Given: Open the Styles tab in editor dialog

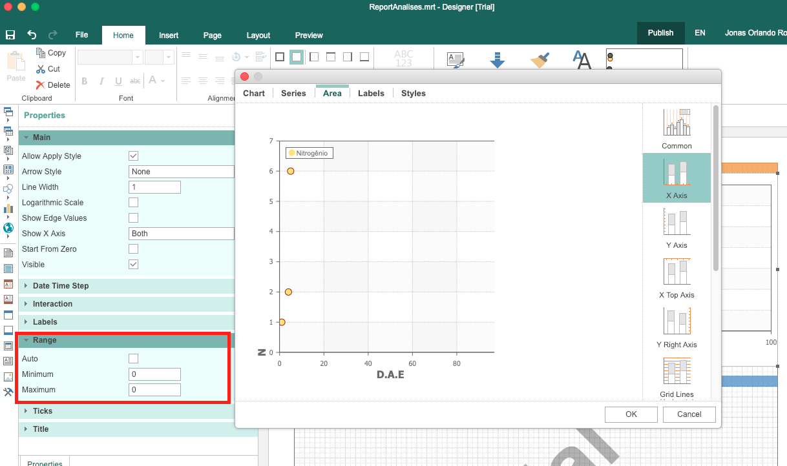Looking at the screenshot, I should (x=414, y=94).
